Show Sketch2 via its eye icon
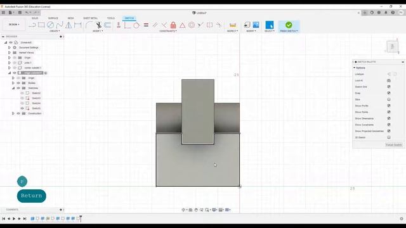This screenshot has height=228, width=406. (x=22, y=93)
